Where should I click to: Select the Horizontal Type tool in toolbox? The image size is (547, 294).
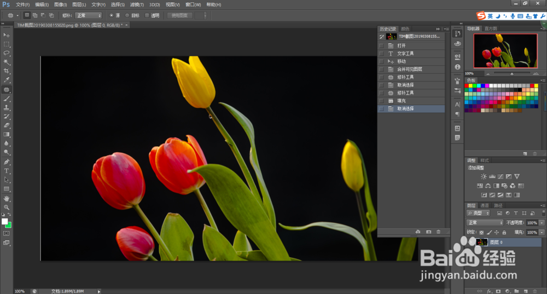(6, 171)
